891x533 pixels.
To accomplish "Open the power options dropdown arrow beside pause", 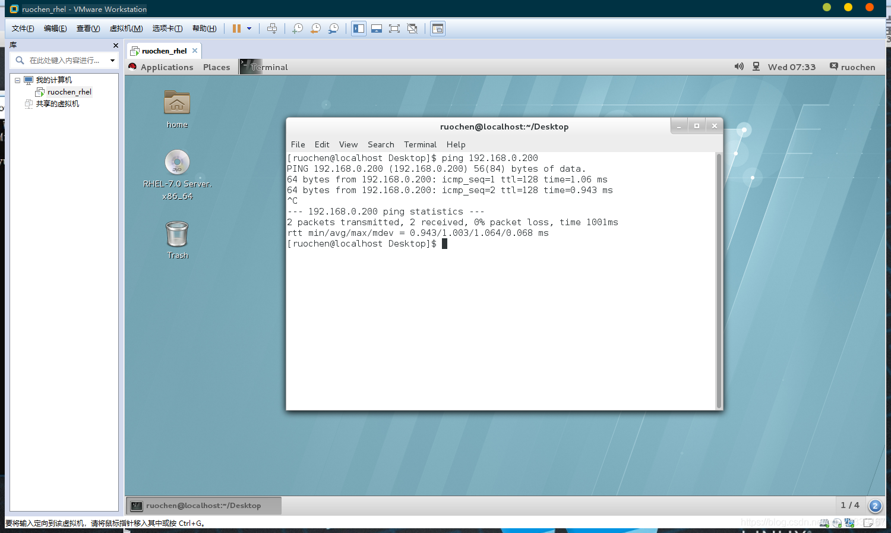I will point(249,29).
